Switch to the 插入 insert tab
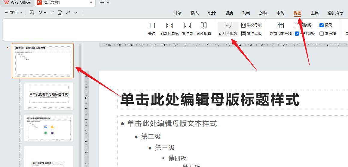348x167 pixels. tap(195, 13)
